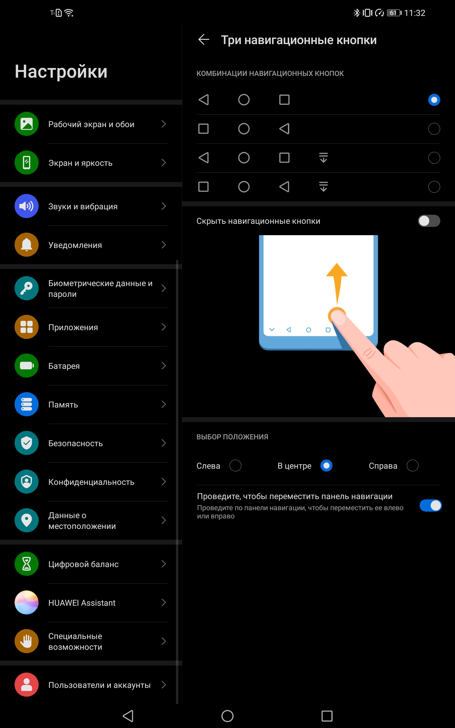Open the green home screen and wallpaper icon
This screenshot has height=728, width=455.
coord(26,124)
